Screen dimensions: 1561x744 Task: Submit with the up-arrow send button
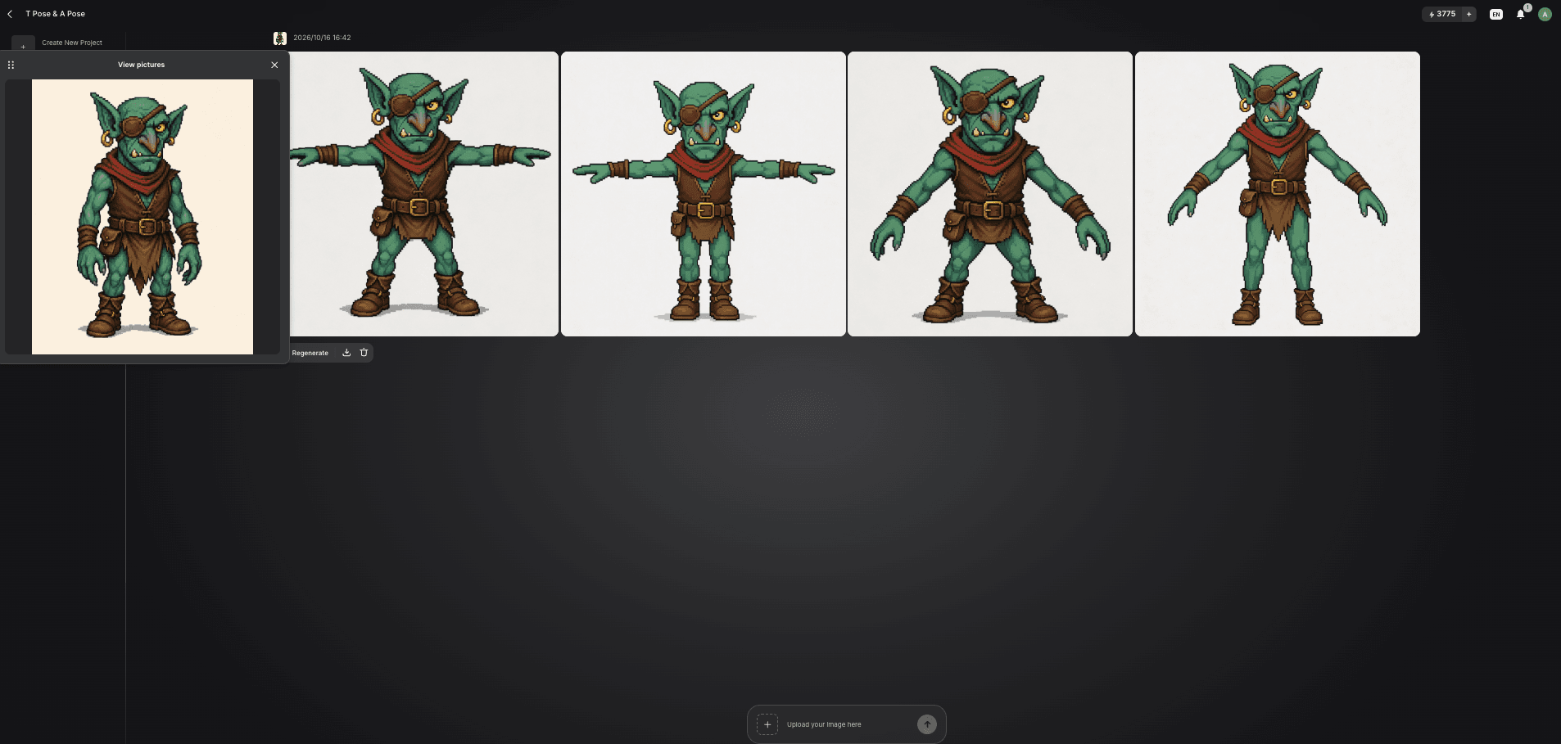click(x=927, y=724)
